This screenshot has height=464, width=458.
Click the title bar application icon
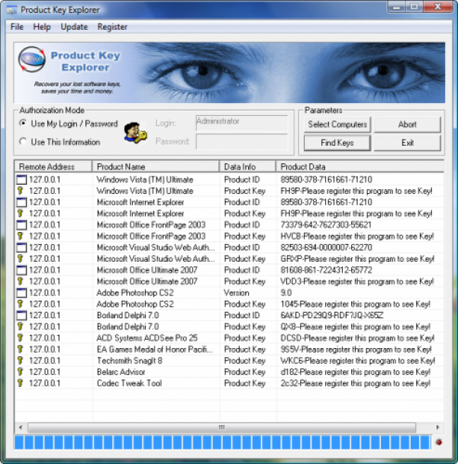tap(11, 10)
